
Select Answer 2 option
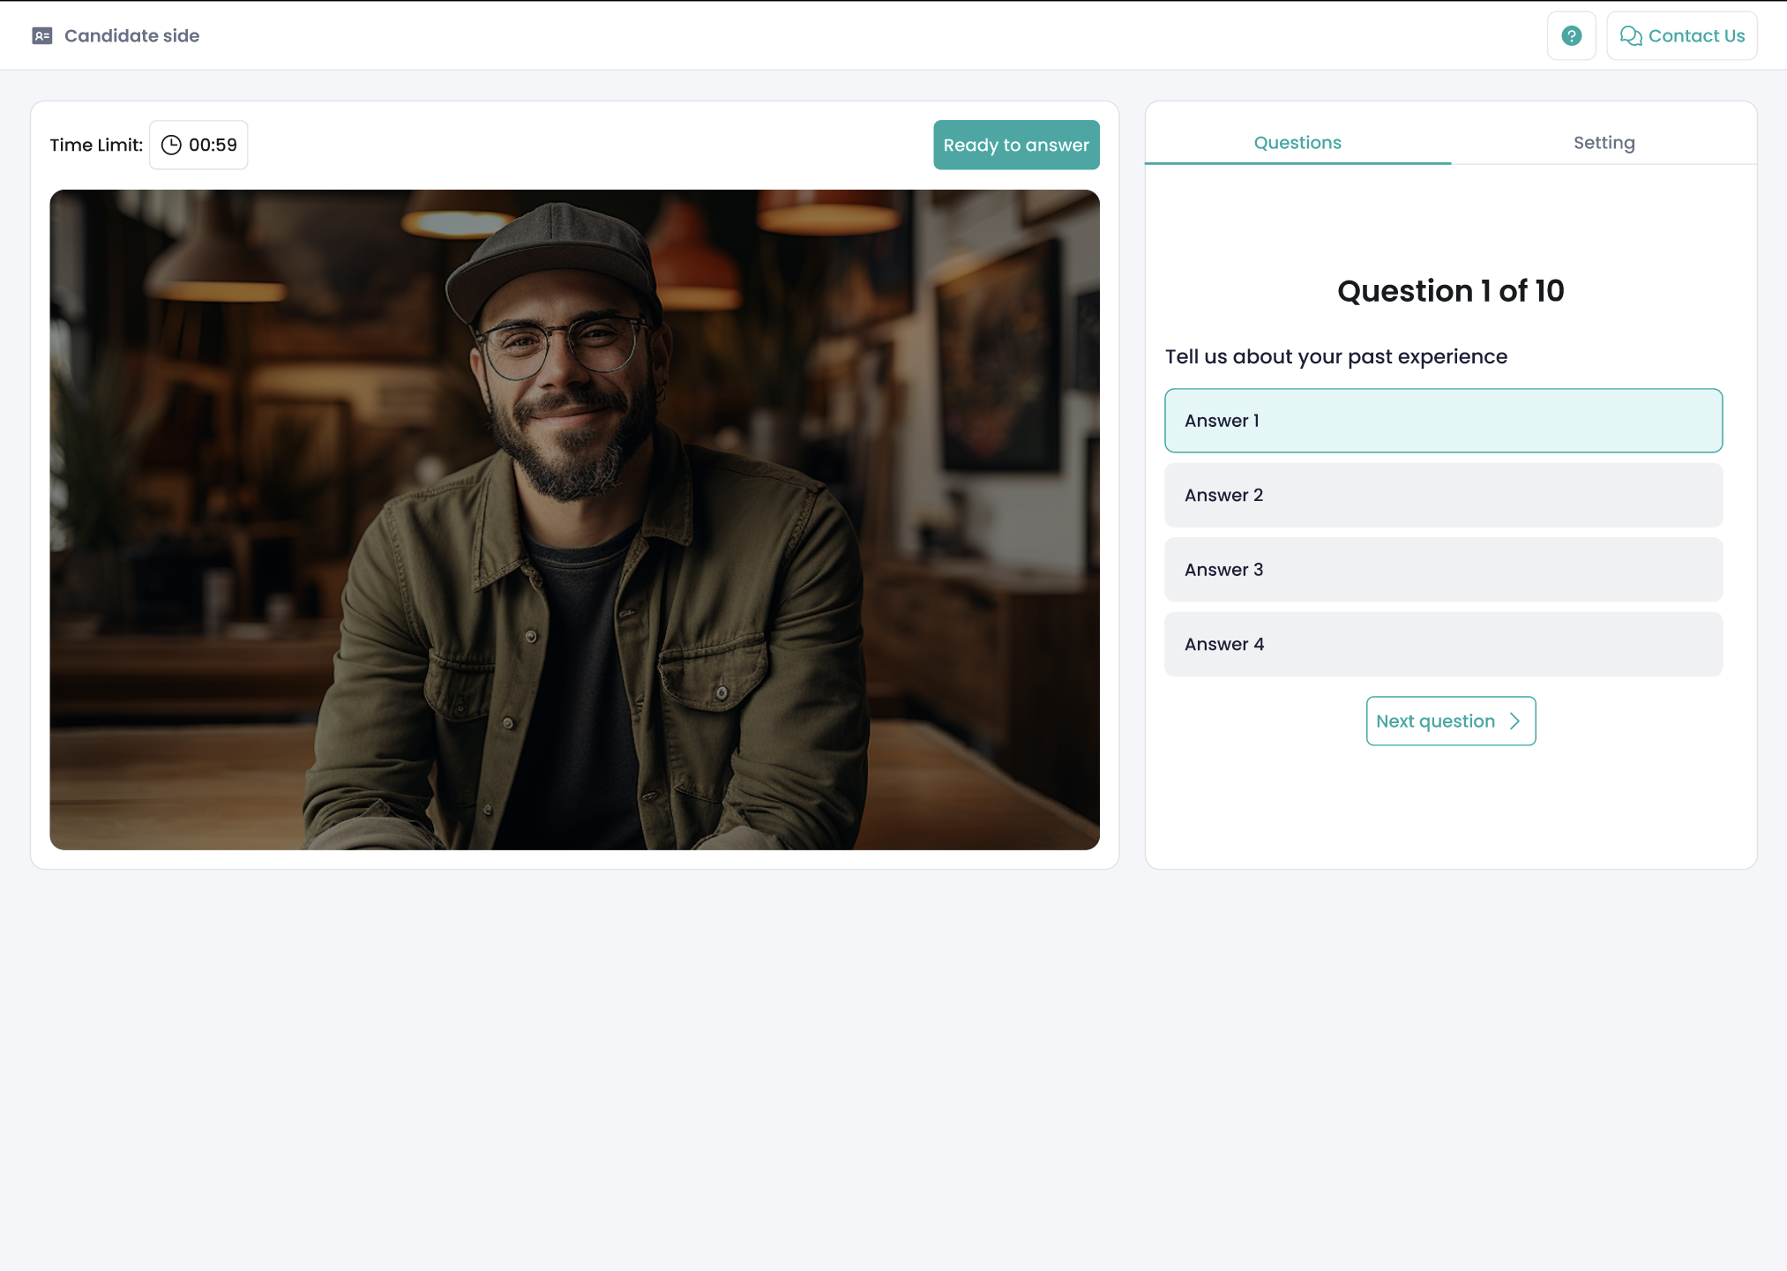(x=1443, y=495)
